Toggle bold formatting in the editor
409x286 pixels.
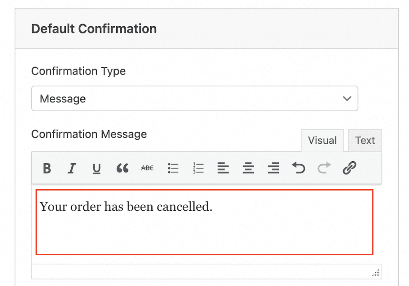[47, 168]
